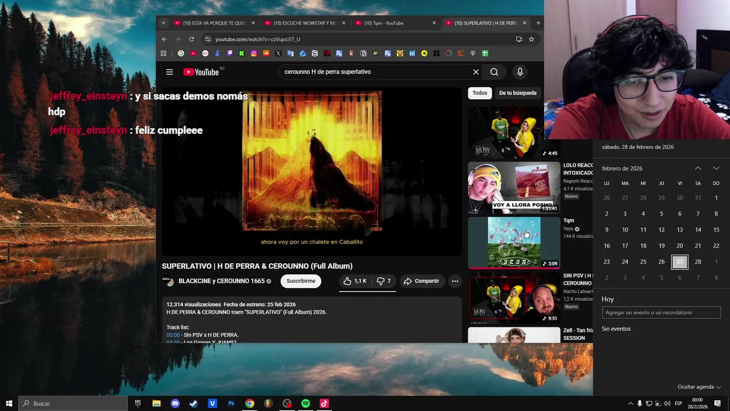Click the YouTube search magnifier button
The height and width of the screenshot is (411, 730).
494,72
